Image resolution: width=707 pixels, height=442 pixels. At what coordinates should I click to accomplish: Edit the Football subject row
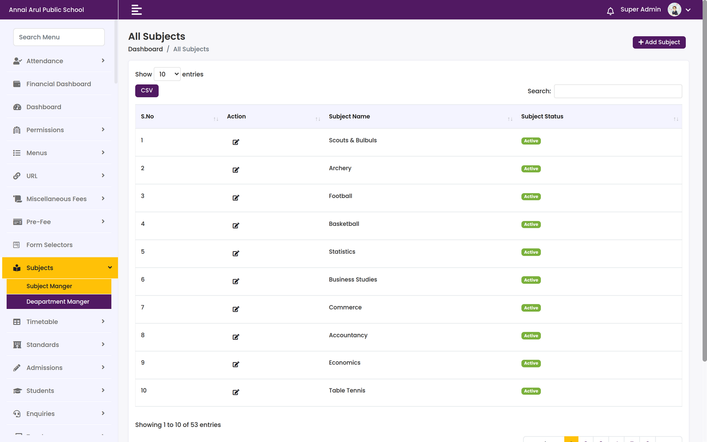[236, 198]
